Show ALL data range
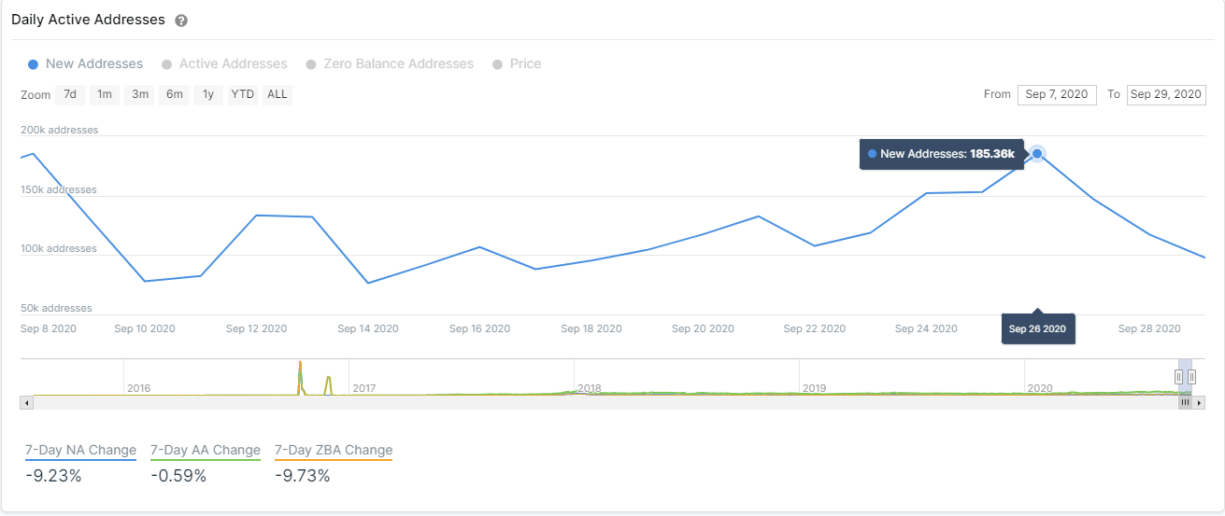This screenshot has width=1225, height=516. tap(278, 94)
